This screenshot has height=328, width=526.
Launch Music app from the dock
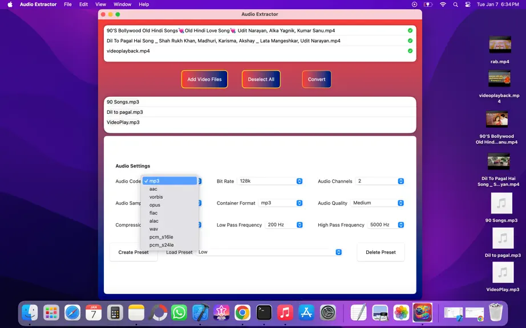point(285,313)
